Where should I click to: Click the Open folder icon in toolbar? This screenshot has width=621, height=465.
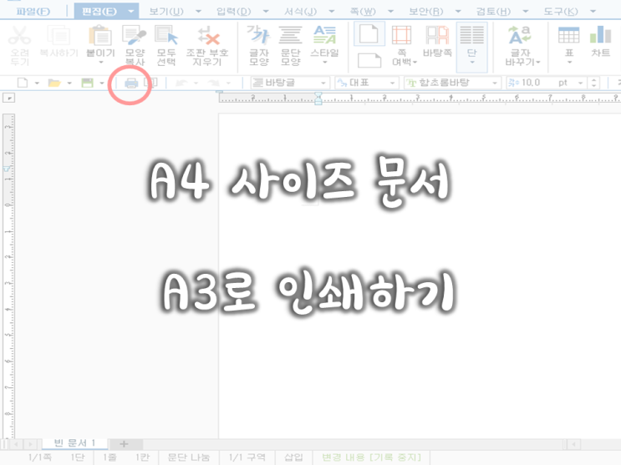tap(54, 83)
